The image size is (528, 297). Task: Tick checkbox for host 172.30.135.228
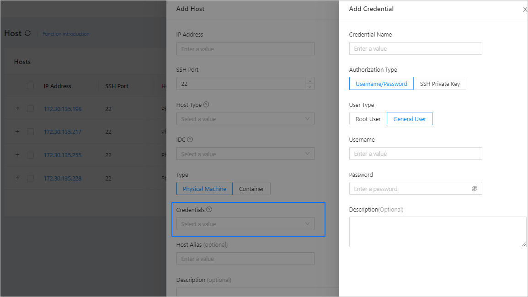(30, 178)
